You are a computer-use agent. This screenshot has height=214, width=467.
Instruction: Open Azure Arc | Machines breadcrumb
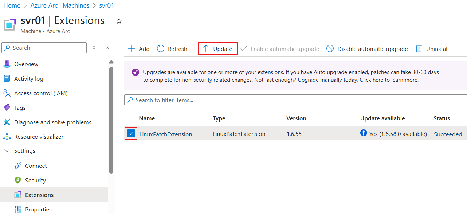point(60,5)
